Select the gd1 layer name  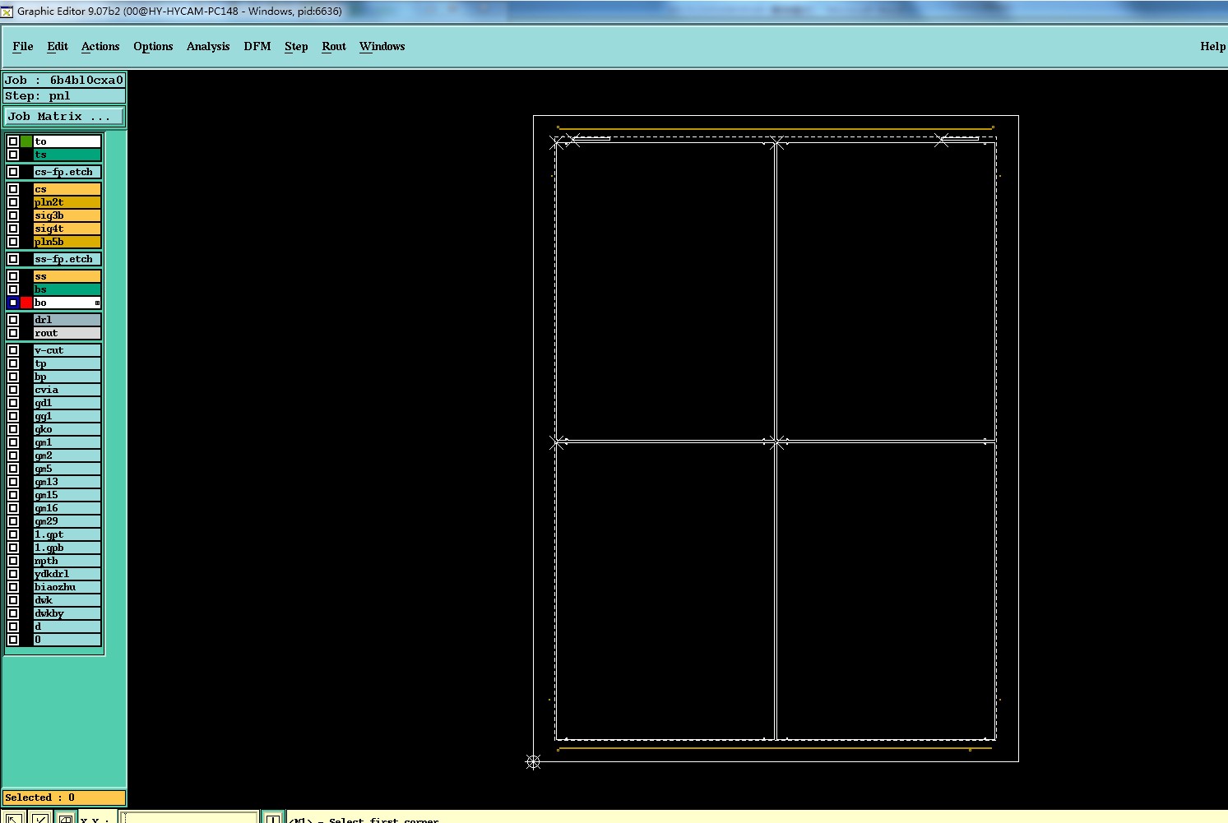pyautogui.click(x=67, y=403)
